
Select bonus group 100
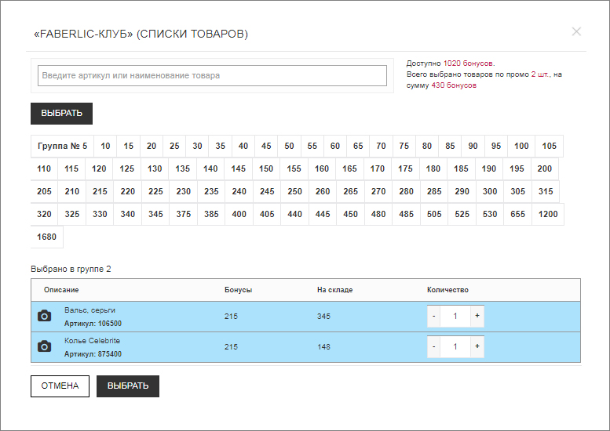tap(521, 146)
